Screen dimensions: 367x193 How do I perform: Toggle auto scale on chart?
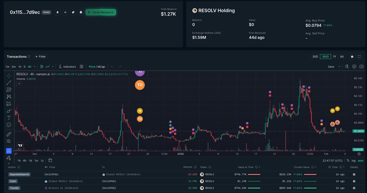[x=361, y=161]
